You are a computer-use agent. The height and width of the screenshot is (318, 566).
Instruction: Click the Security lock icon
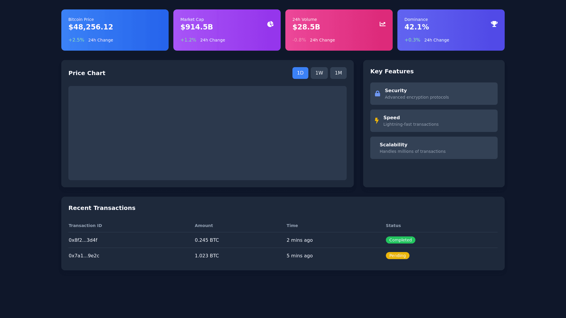(377, 94)
